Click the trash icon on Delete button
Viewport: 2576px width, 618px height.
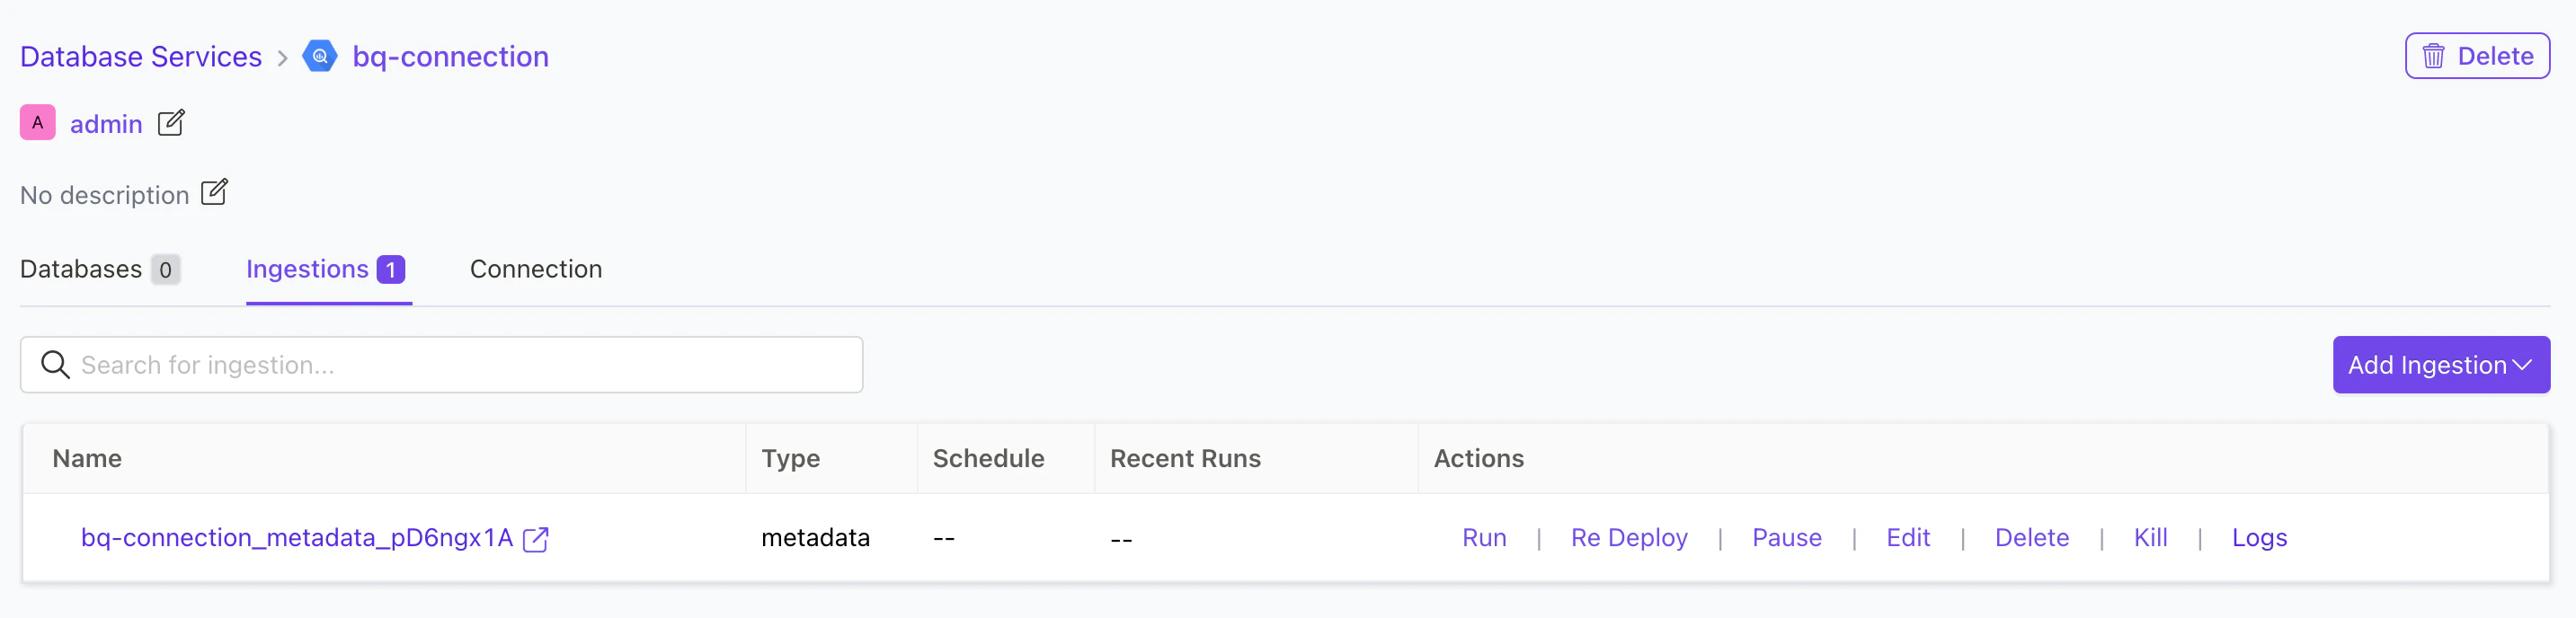click(2433, 56)
